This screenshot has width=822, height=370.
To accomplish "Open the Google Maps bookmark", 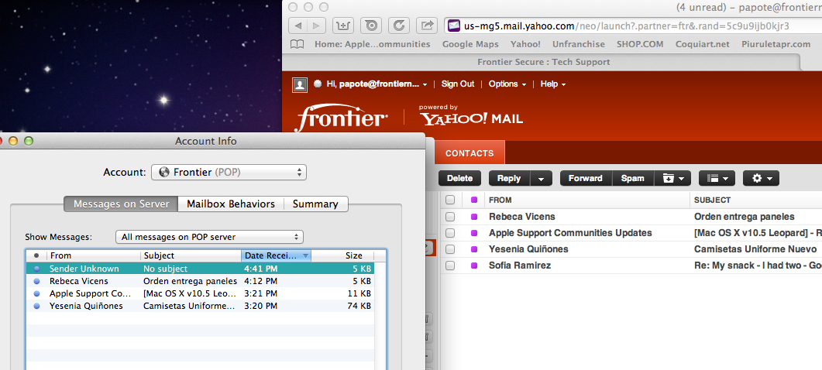I will pyautogui.click(x=470, y=45).
